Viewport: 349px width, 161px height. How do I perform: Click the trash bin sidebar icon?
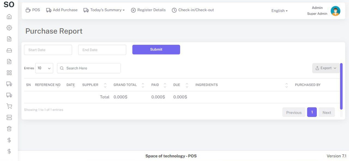tap(9, 129)
